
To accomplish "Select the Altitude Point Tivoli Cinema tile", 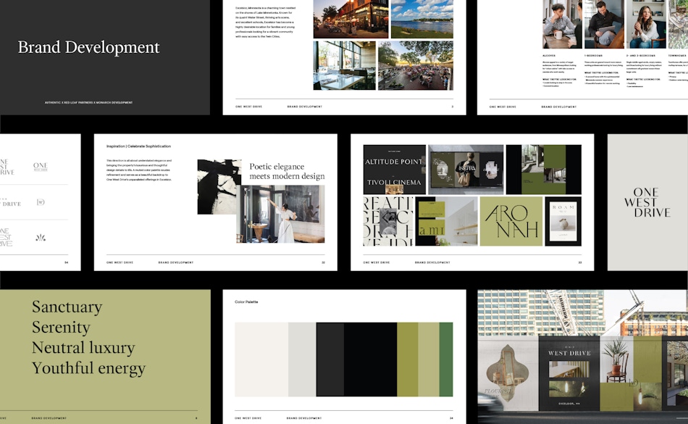I will tap(395, 170).
